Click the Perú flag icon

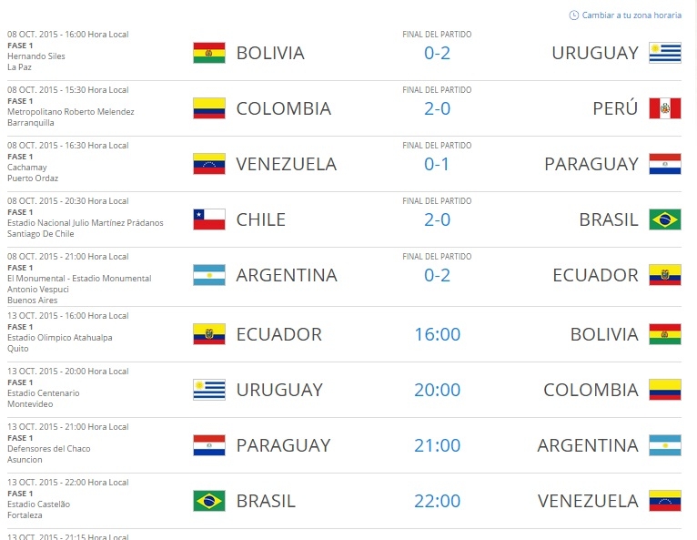click(x=664, y=108)
